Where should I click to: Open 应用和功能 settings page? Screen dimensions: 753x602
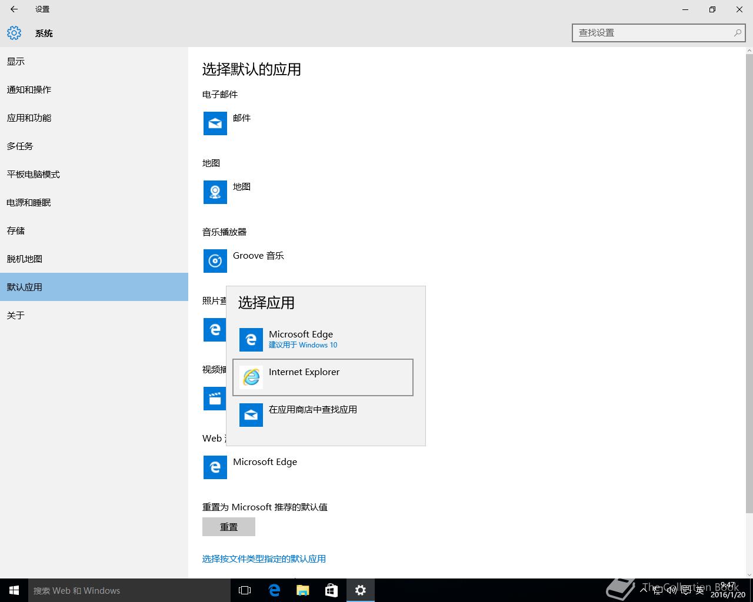[94, 118]
